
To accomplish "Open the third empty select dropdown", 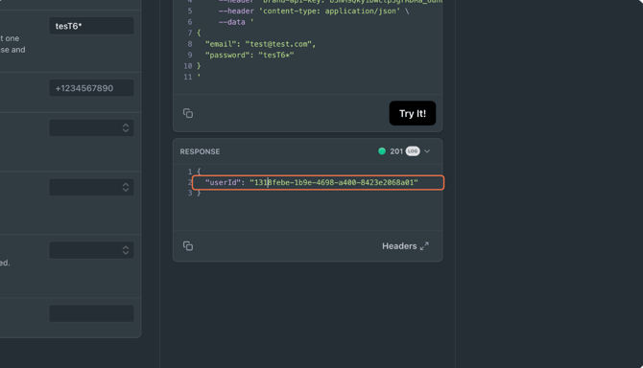I will coord(91,250).
